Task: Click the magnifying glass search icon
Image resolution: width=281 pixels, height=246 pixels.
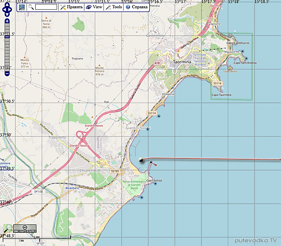Action: [x=31, y=7]
